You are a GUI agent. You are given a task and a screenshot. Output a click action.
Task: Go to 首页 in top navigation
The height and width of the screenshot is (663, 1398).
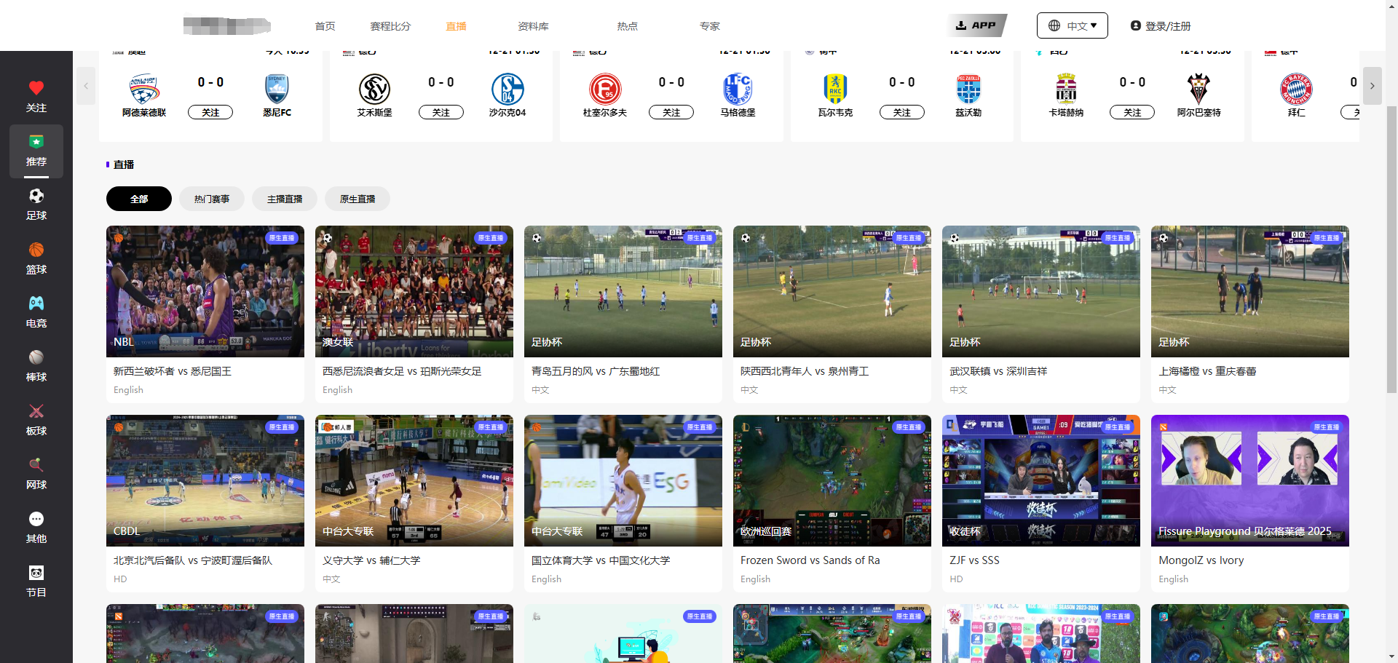tap(325, 26)
